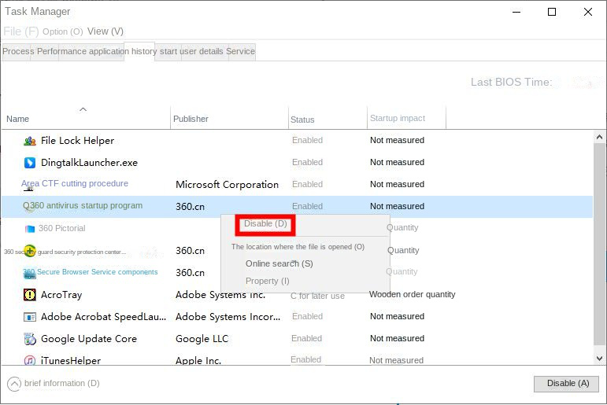Click the 360 Pictorial icon
The height and width of the screenshot is (405, 607).
30,229
